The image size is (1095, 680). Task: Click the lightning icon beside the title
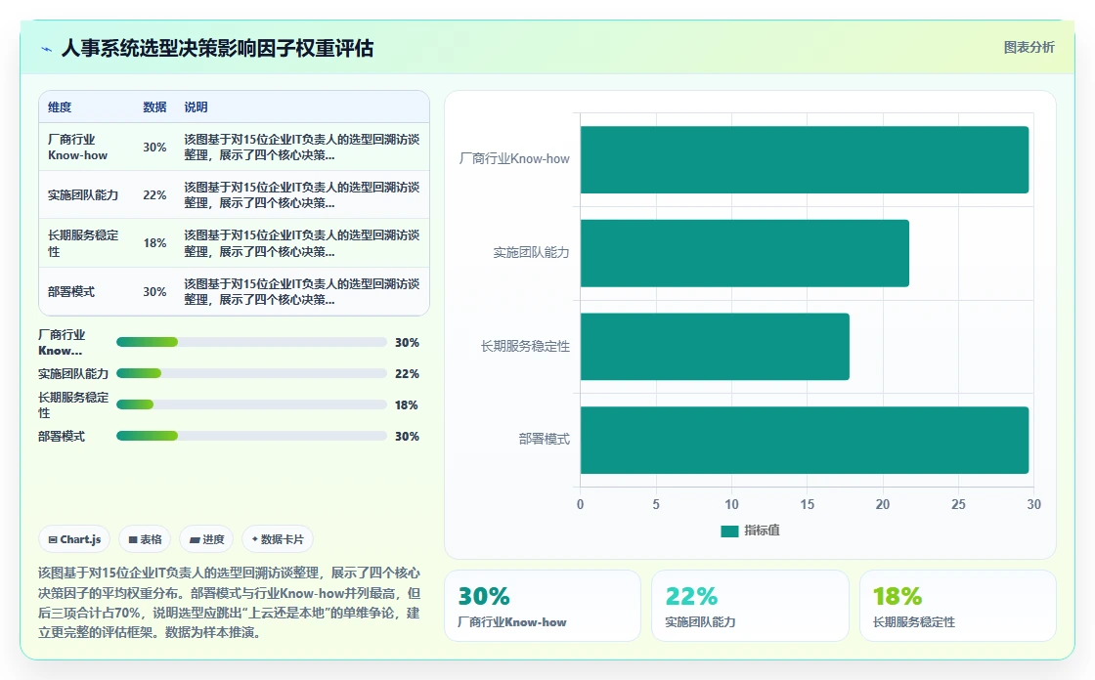pos(46,49)
